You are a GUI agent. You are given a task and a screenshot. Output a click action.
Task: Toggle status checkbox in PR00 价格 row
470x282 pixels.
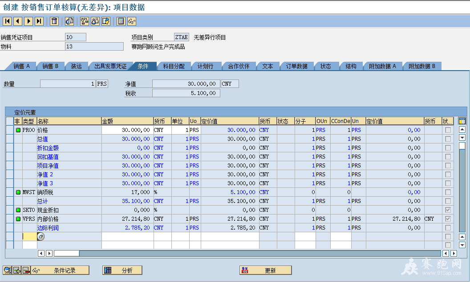(x=448, y=130)
